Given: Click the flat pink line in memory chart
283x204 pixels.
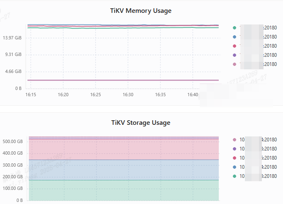Looking at the screenshot, I should (x=123, y=80).
